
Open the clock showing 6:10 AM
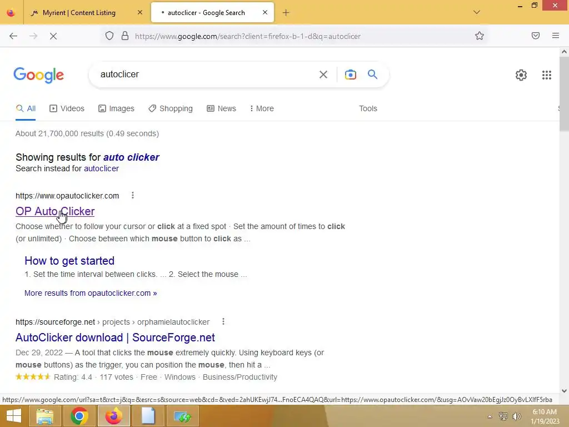point(545,416)
